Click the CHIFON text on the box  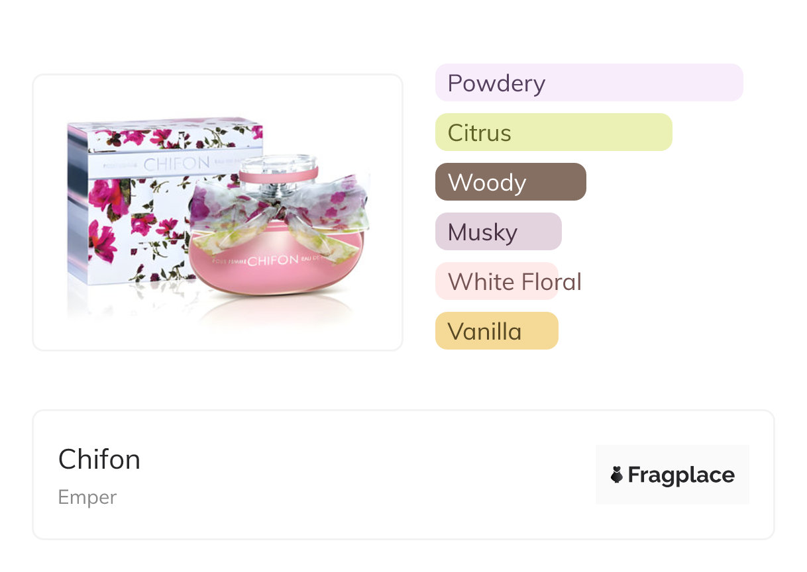coord(176,164)
